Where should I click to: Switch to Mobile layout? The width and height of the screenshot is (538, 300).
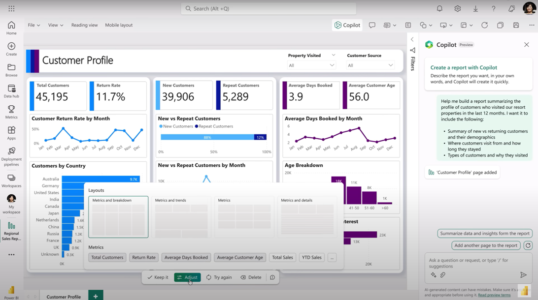click(x=119, y=25)
